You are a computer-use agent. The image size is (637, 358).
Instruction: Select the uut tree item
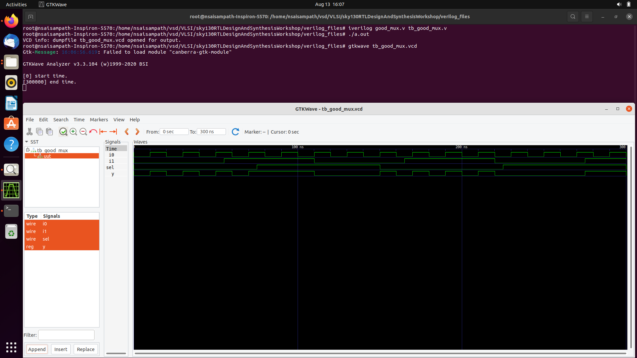[47, 156]
